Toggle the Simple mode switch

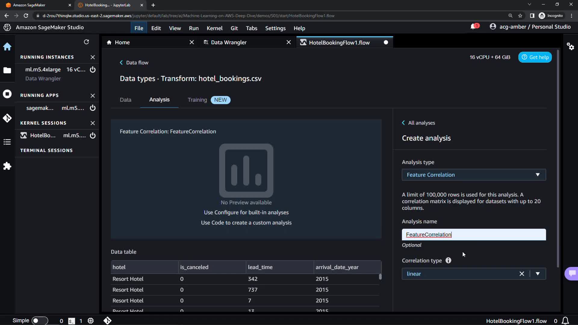pos(39,320)
